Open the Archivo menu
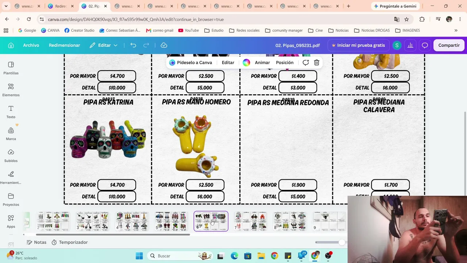Viewport: 467px width, 263px height. [x=31, y=45]
